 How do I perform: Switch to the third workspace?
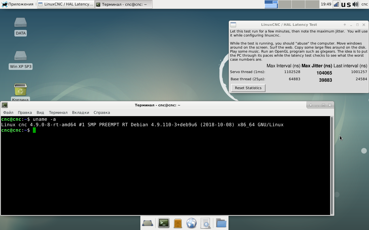[298, 4]
